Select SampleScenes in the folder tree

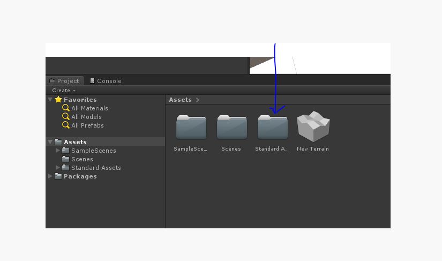(x=94, y=151)
